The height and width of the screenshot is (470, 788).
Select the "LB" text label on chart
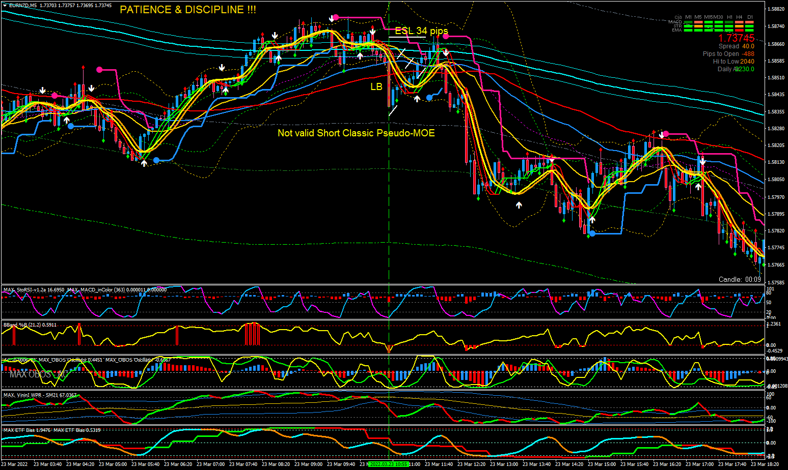pyautogui.click(x=376, y=87)
